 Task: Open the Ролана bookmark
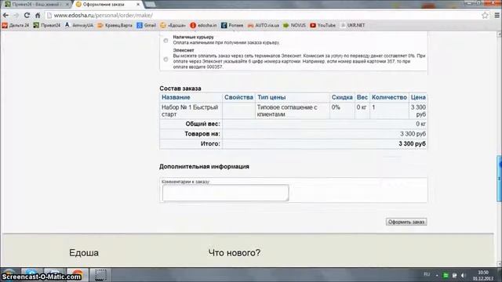(x=232, y=25)
